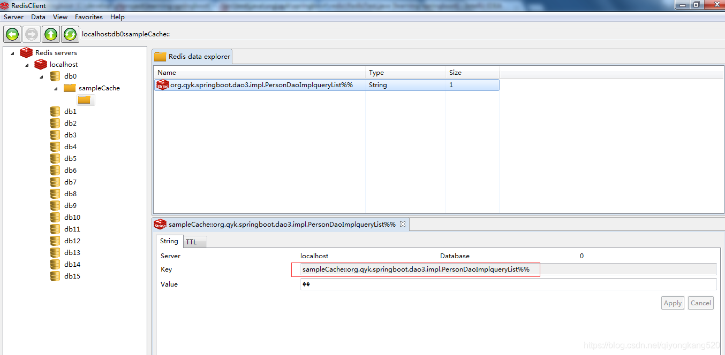Open the Server menu
725x355 pixels.
tap(14, 17)
